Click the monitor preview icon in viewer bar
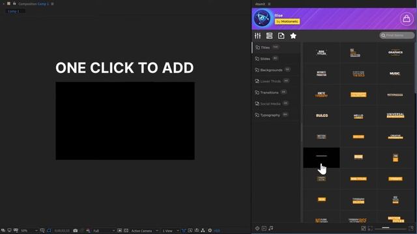 tap(9, 231)
